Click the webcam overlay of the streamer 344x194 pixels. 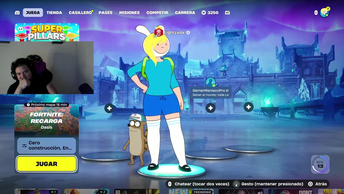(x=47, y=68)
